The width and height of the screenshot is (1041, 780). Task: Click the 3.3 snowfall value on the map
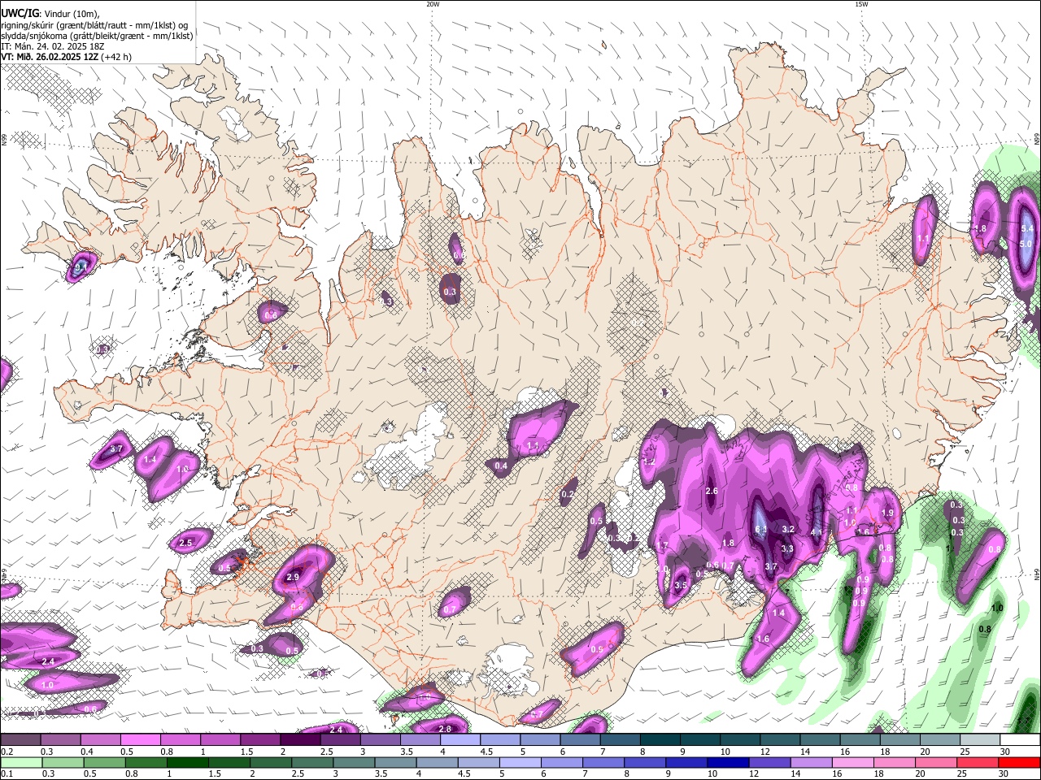(x=787, y=548)
